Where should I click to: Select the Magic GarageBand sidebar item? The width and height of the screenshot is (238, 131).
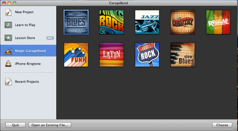[x=28, y=51]
